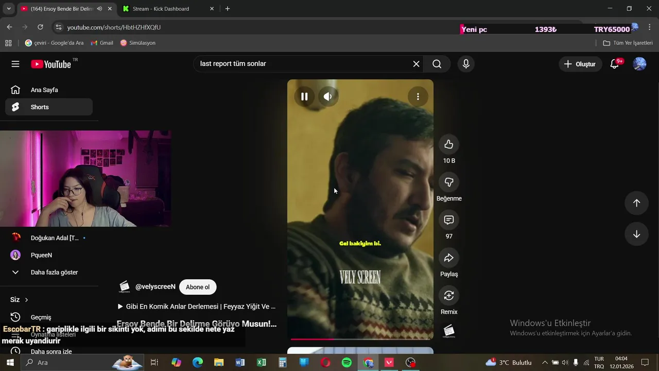Viewport: 659px width, 371px height.
Task: Open Opera from the taskbar
Action: [325, 362]
